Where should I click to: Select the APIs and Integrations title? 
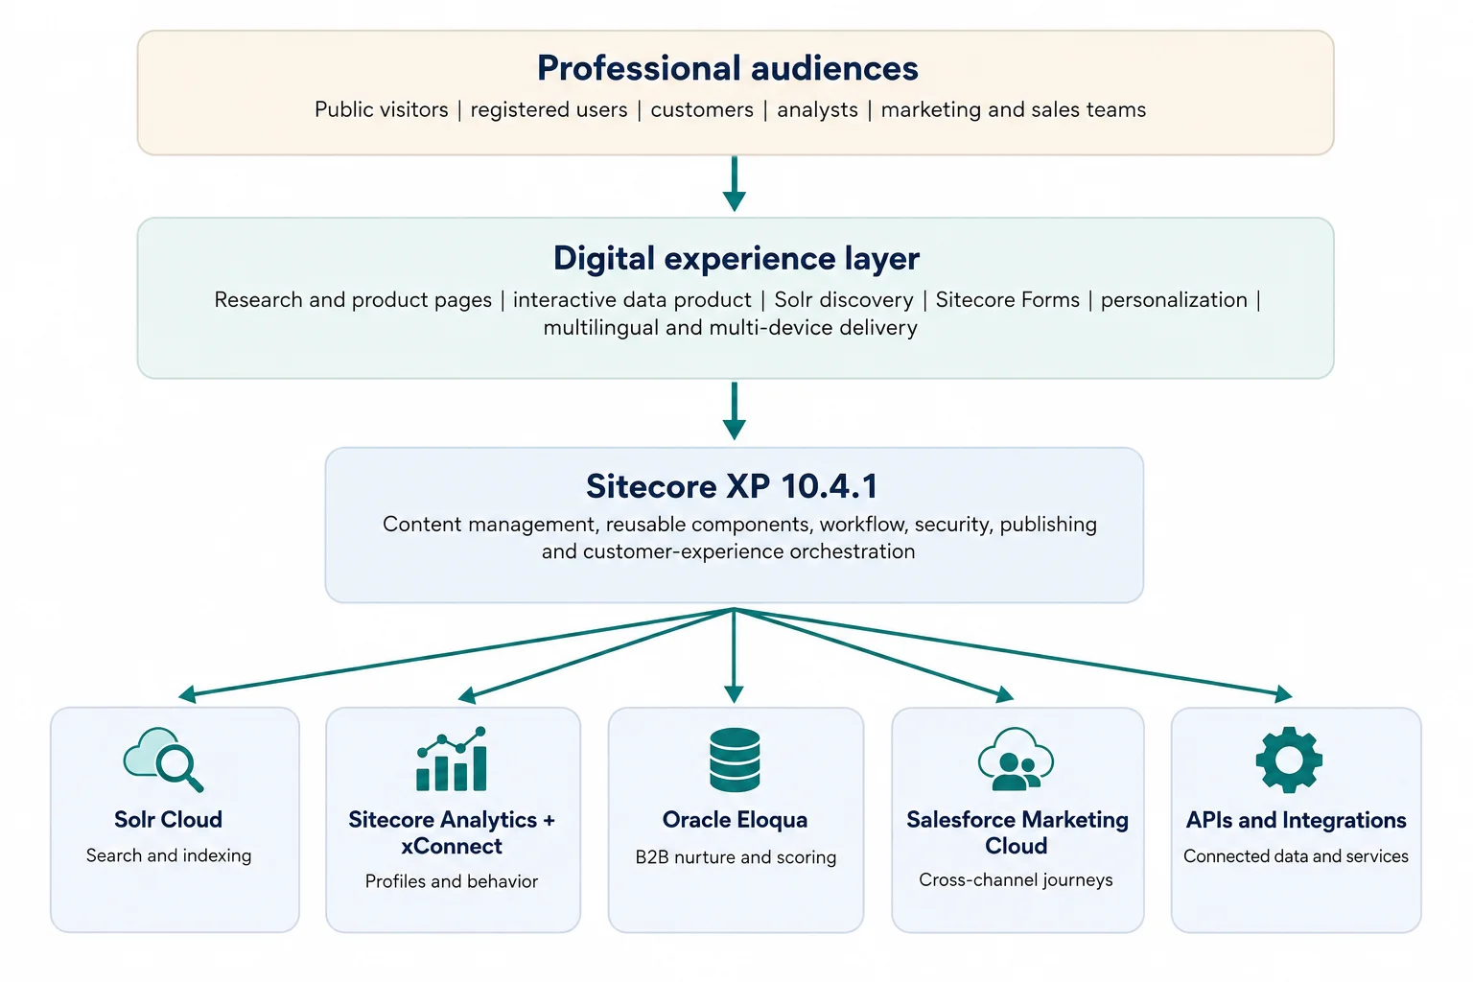tap(1297, 820)
